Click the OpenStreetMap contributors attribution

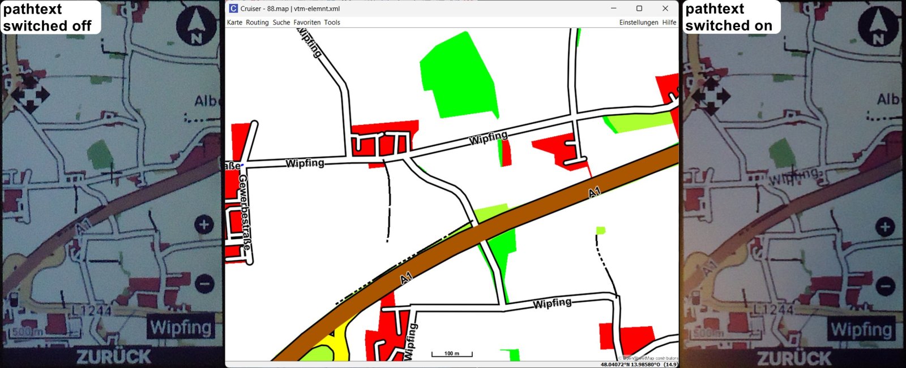[x=649, y=358]
